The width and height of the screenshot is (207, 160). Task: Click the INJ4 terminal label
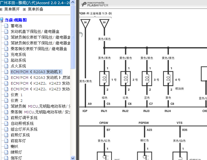168,111
